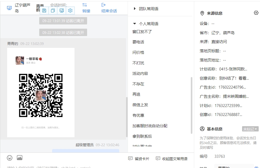
Task: Select the phrase 不打扰
Action: coord(138,63)
